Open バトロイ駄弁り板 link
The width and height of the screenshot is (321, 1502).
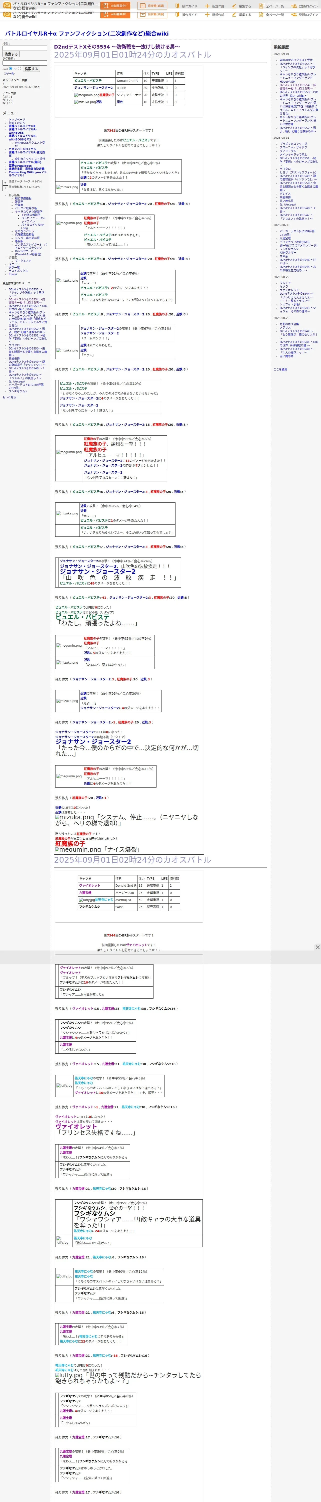coord(26,208)
